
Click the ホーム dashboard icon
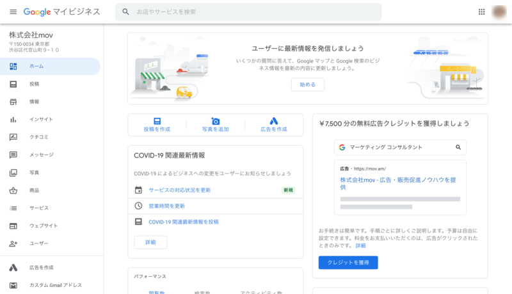coord(13,67)
